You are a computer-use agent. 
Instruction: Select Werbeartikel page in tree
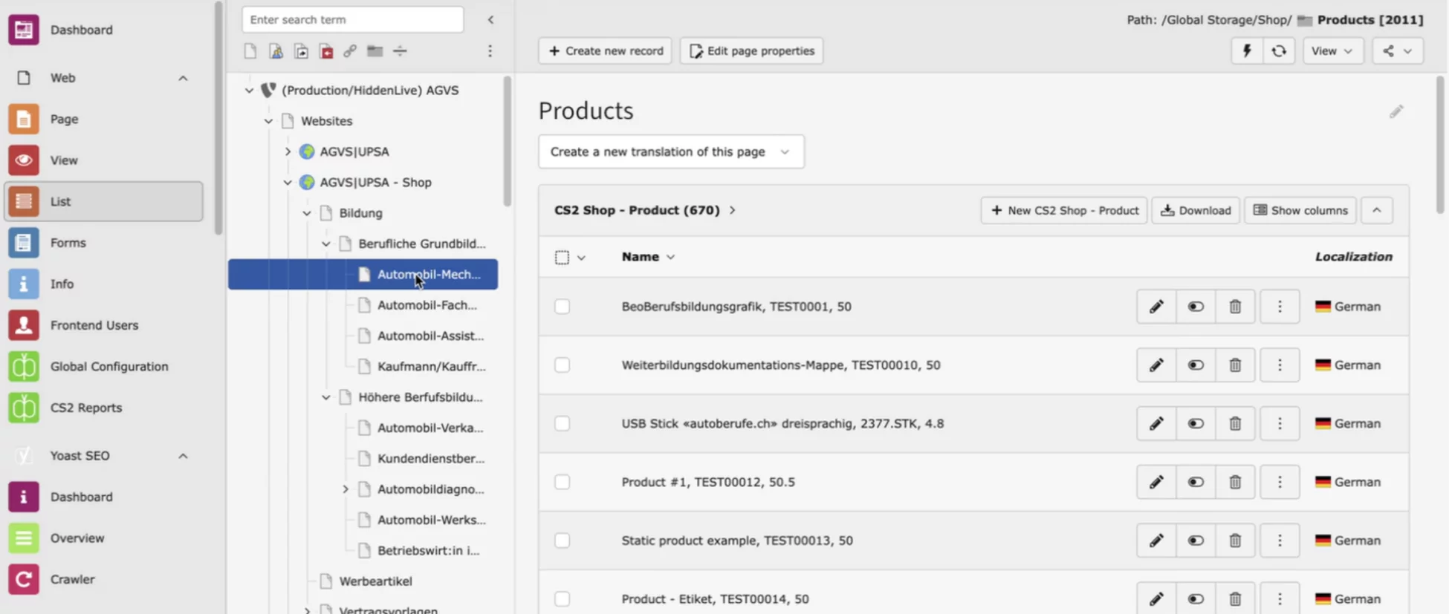[x=375, y=581]
